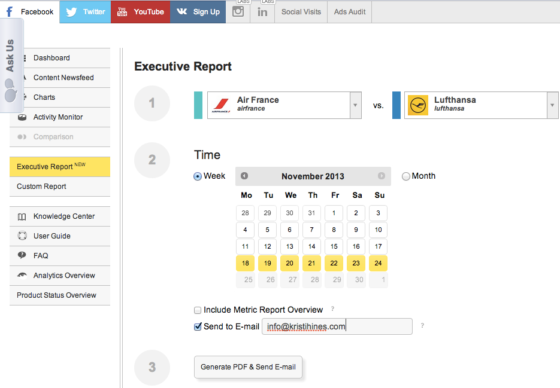The image size is (560, 388).
Task: Select November 24 in the calendar
Action: 378,263
